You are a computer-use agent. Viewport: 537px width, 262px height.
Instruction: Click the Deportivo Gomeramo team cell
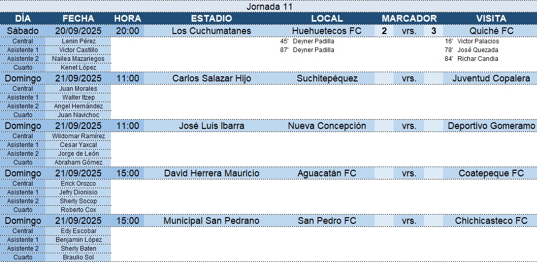(x=491, y=126)
